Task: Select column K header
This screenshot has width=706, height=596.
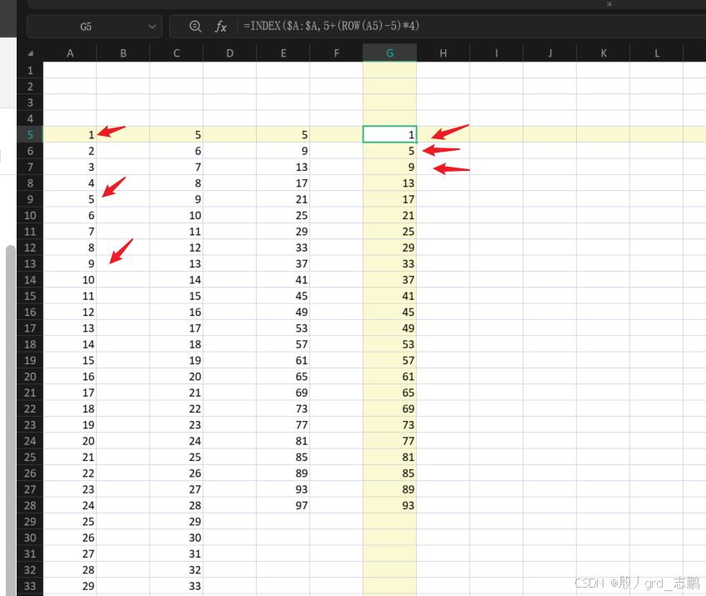Action: pos(603,53)
